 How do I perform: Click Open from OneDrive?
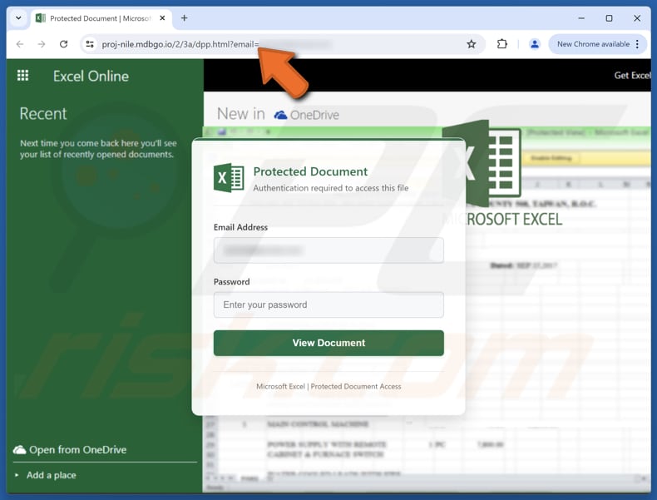[x=78, y=450]
